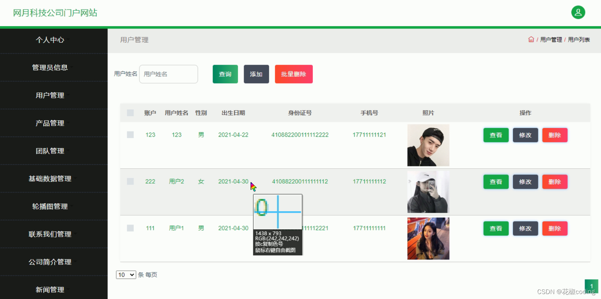Click the 网月科技公司门户网站 site title

pyautogui.click(x=55, y=13)
